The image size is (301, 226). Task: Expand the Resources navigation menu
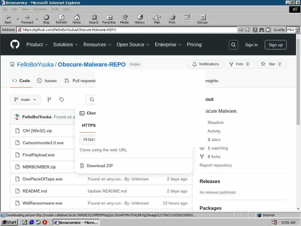point(97,45)
